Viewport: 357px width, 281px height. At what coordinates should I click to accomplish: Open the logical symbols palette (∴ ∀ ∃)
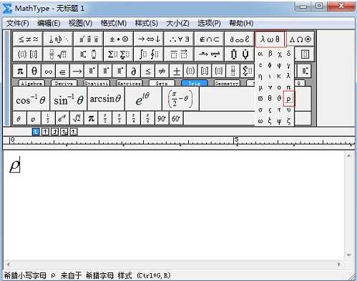coord(179,39)
